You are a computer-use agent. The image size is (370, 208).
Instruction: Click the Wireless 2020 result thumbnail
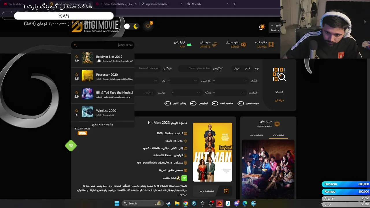(x=87, y=112)
